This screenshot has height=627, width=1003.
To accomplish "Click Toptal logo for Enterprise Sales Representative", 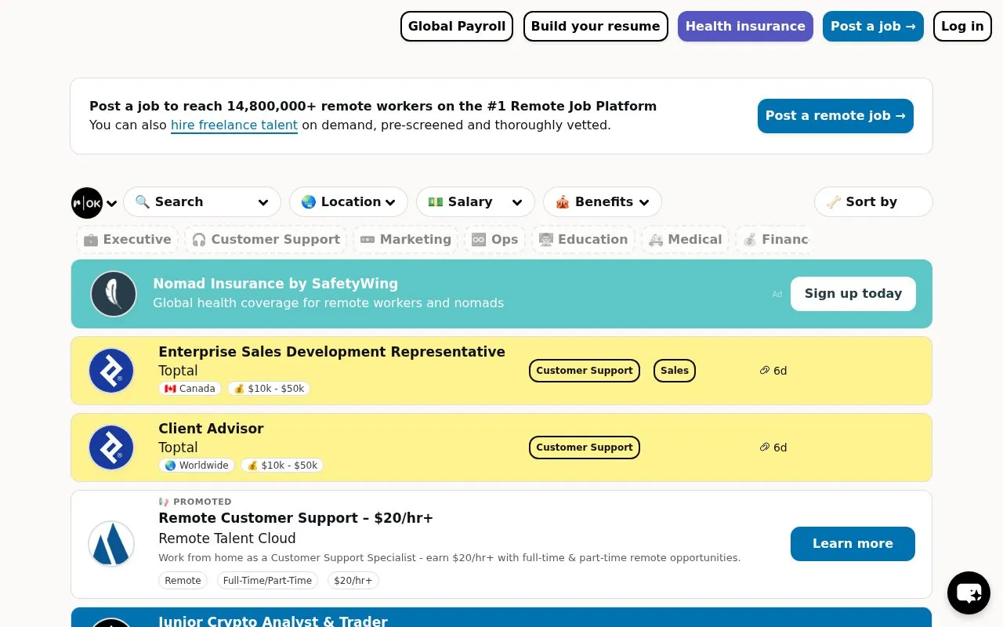I will [111, 371].
